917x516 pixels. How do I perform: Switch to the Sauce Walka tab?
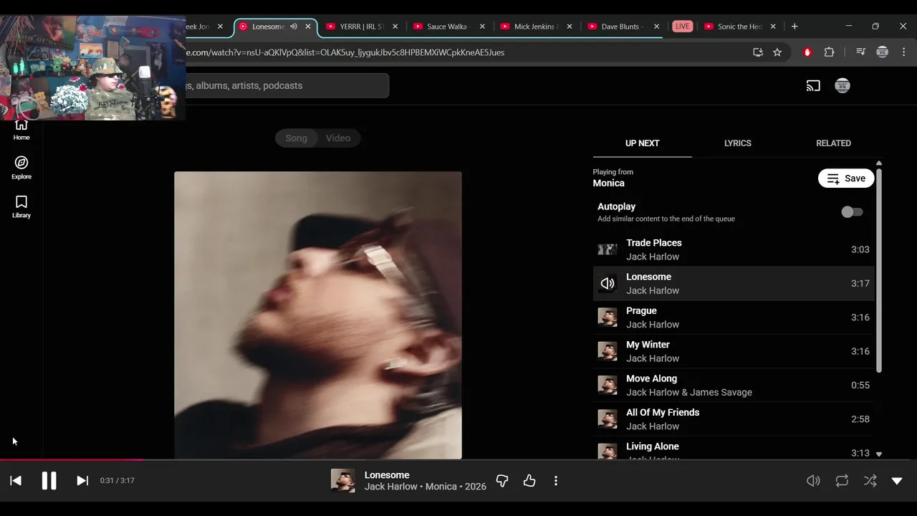point(448,27)
